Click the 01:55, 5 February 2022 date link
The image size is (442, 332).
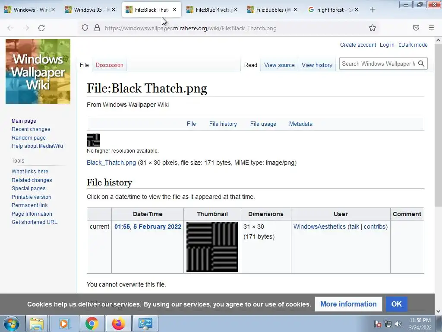[148, 227]
